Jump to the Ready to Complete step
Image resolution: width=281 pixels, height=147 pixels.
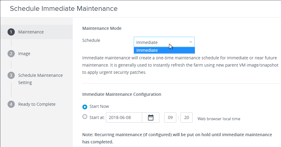(37, 104)
